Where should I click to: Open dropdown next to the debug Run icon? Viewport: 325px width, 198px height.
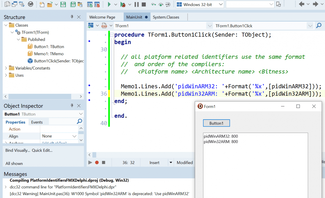click(130, 5)
